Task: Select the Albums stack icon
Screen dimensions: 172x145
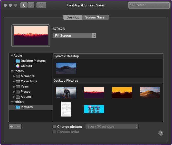Action: click(x=18, y=97)
